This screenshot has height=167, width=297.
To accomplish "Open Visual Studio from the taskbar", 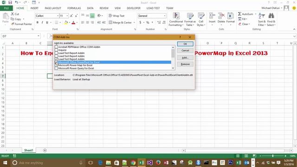I will click(149, 163).
